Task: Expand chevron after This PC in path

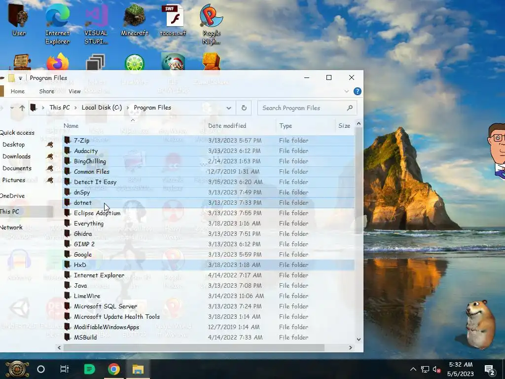Action: coord(75,108)
